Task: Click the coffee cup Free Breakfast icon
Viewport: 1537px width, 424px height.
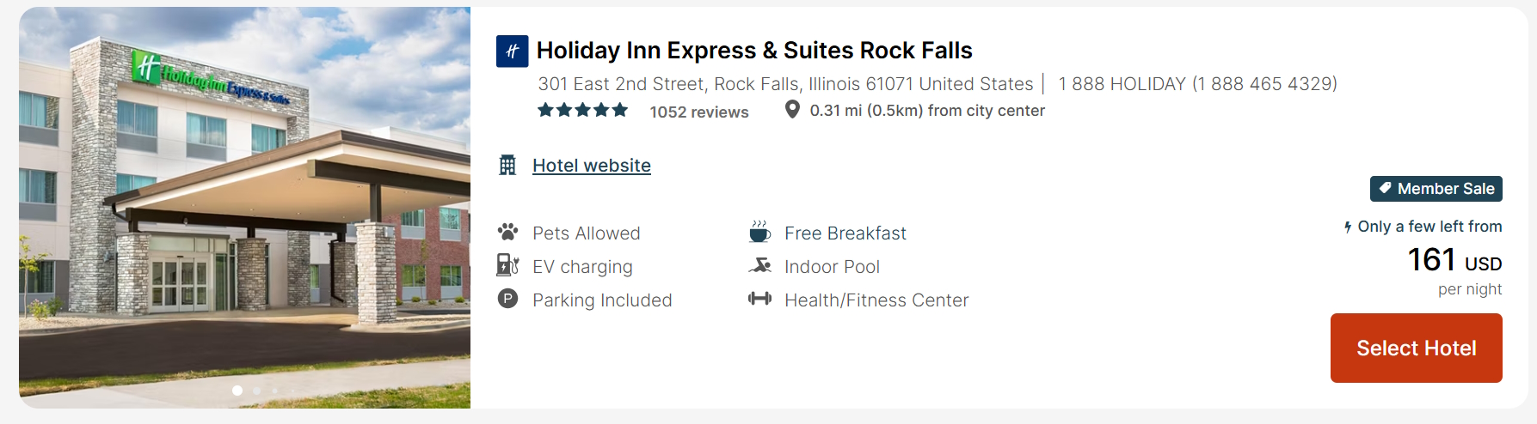Action: click(x=759, y=232)
